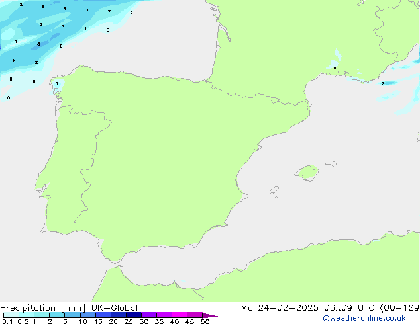Screen dimensions: 420x324
Task: Click Mallorca island on the map
Action: (x=307, y=173)
